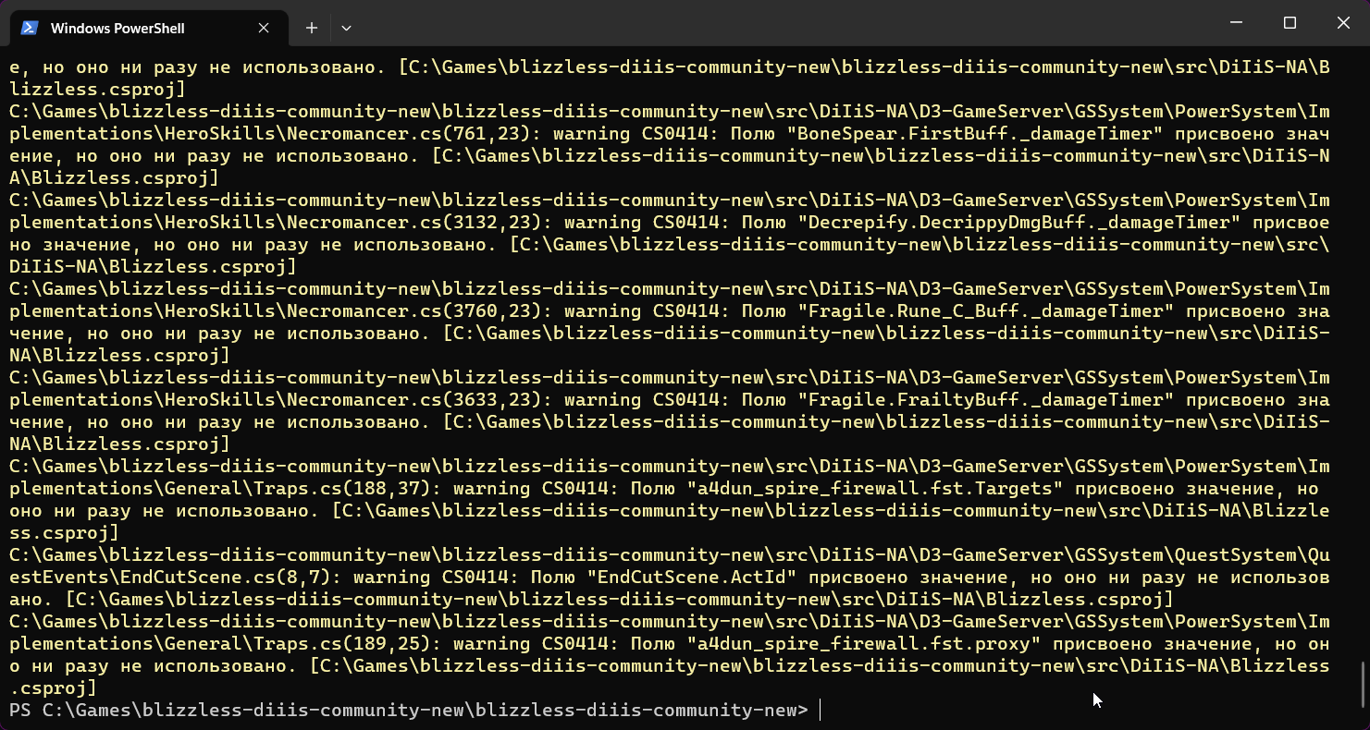Viewport: 1370px width, 730px height.
Task: Expand the new tab profile dropdown chevron
Action: (346, 28)
